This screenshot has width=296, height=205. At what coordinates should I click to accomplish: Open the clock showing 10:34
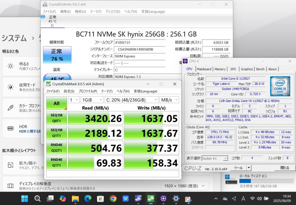[282, 199]
